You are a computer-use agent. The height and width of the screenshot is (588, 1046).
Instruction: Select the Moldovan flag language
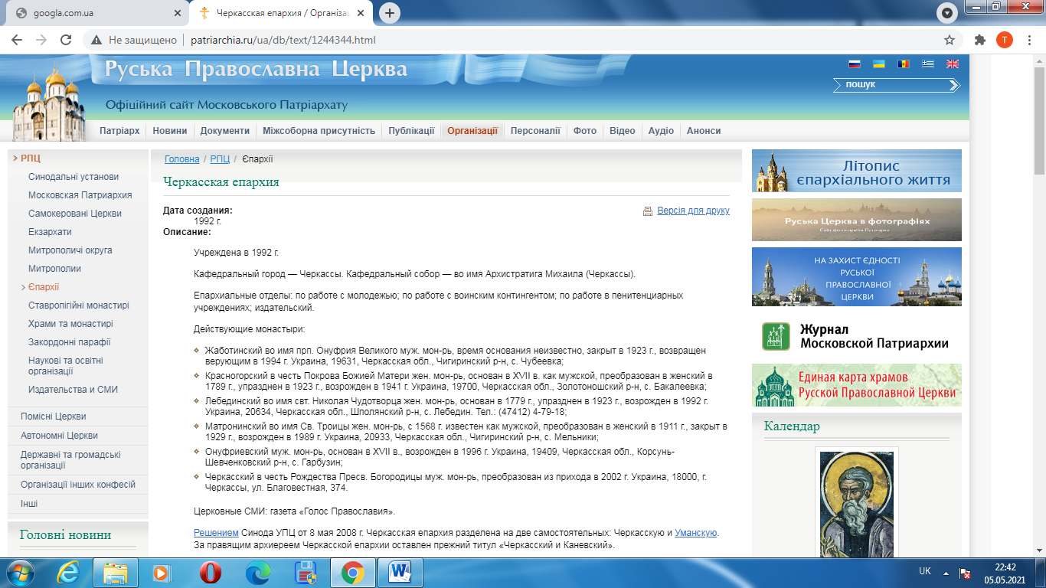(x=904, y=64)
